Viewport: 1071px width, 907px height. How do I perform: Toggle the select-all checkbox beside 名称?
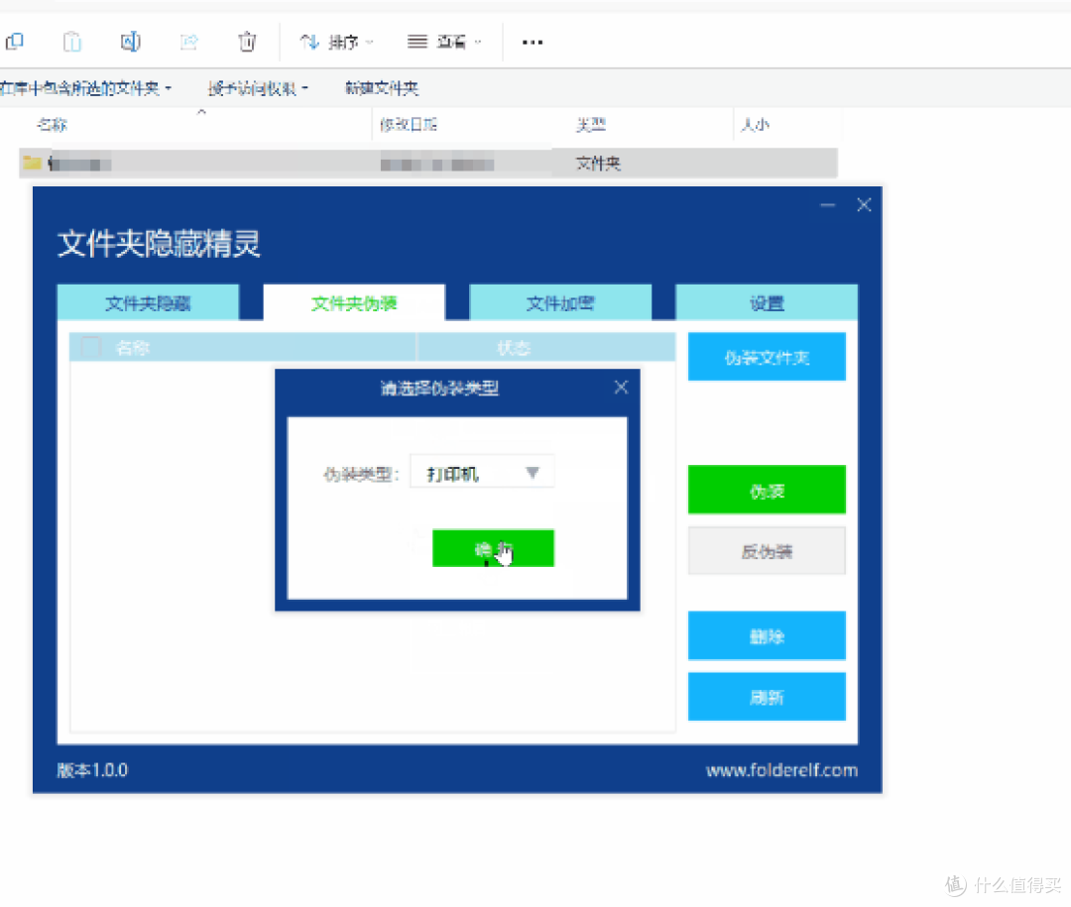click(89, 347)
